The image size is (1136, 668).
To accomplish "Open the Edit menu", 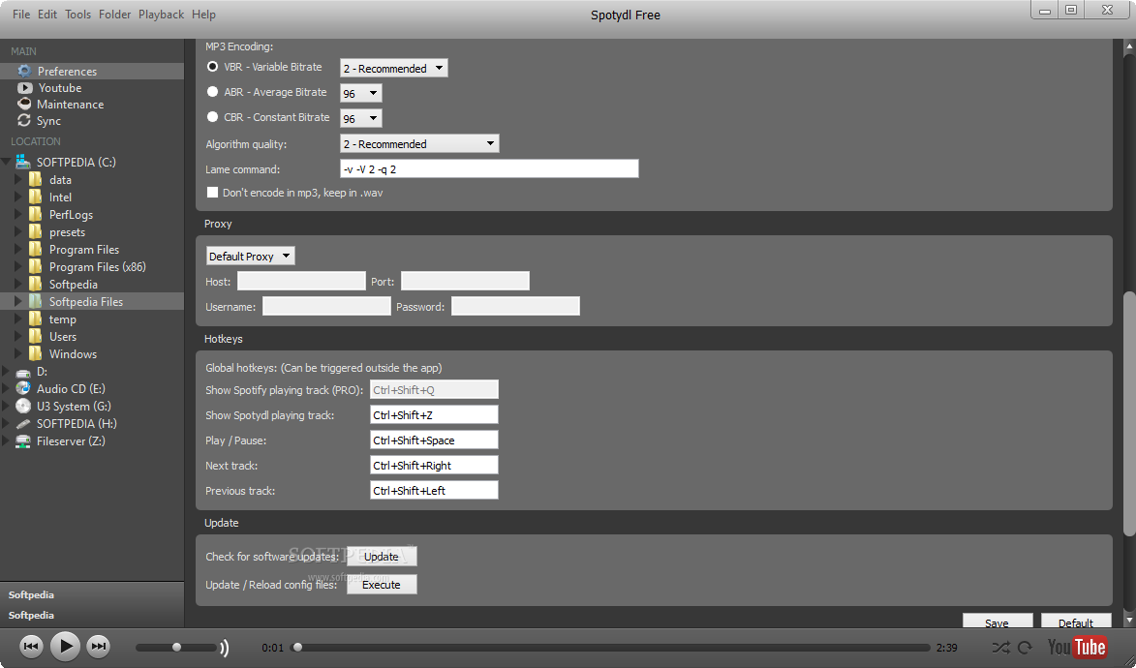I will 47,15.
